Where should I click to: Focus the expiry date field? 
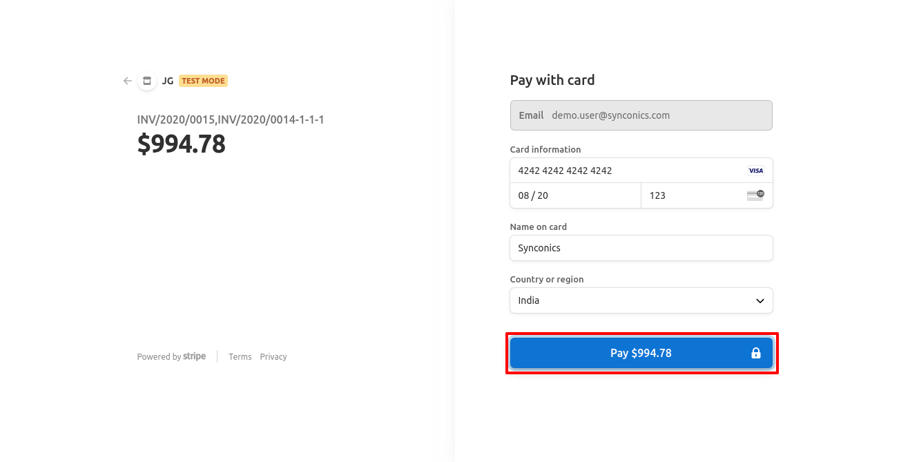point(575,195)
